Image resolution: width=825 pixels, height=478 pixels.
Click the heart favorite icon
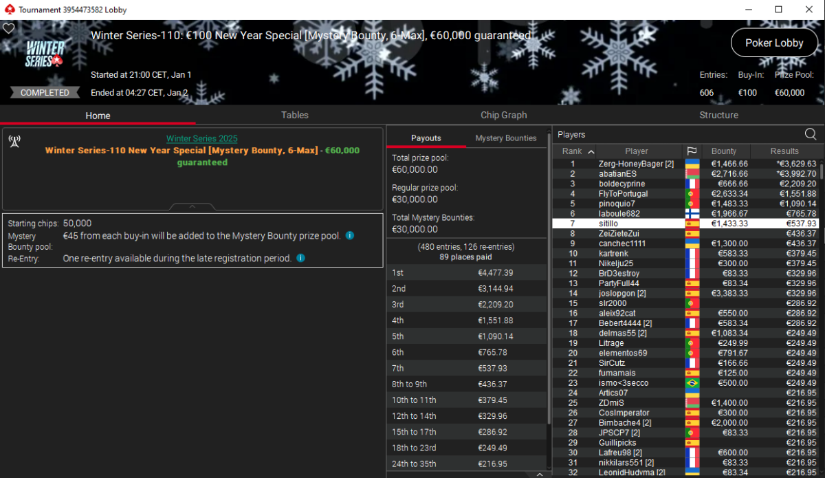click(x=9, y=29)
